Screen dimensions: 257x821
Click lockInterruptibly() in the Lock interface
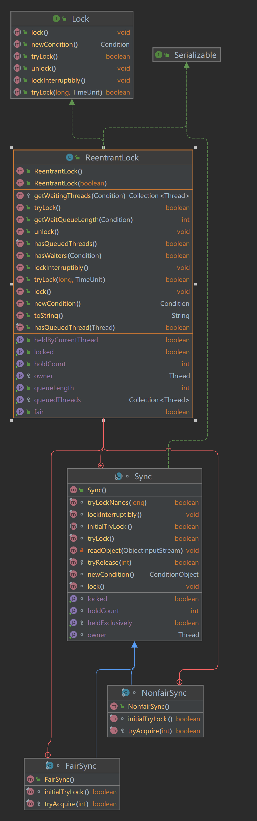click(x=58, y=80)
